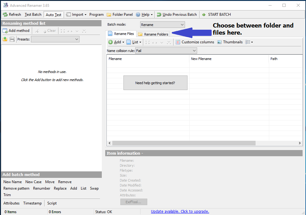
Task: Click Undo Previous Batch
Action: [177, 15]
